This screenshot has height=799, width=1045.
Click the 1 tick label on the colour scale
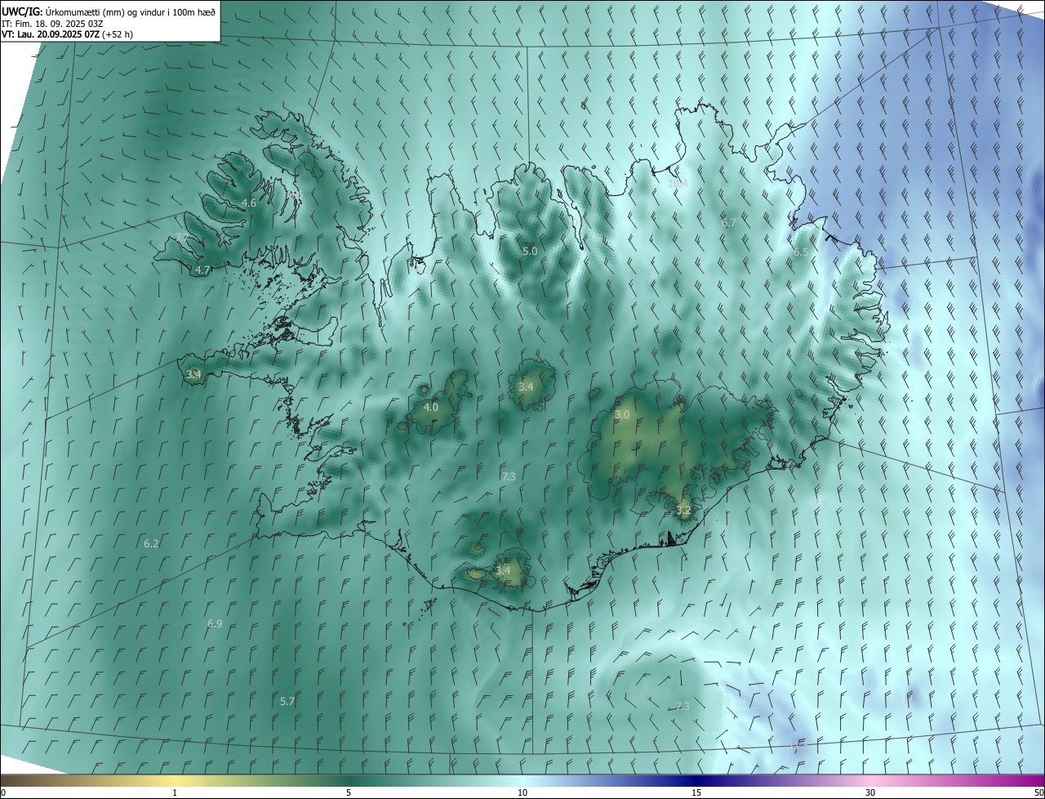(x=175, y=792)
